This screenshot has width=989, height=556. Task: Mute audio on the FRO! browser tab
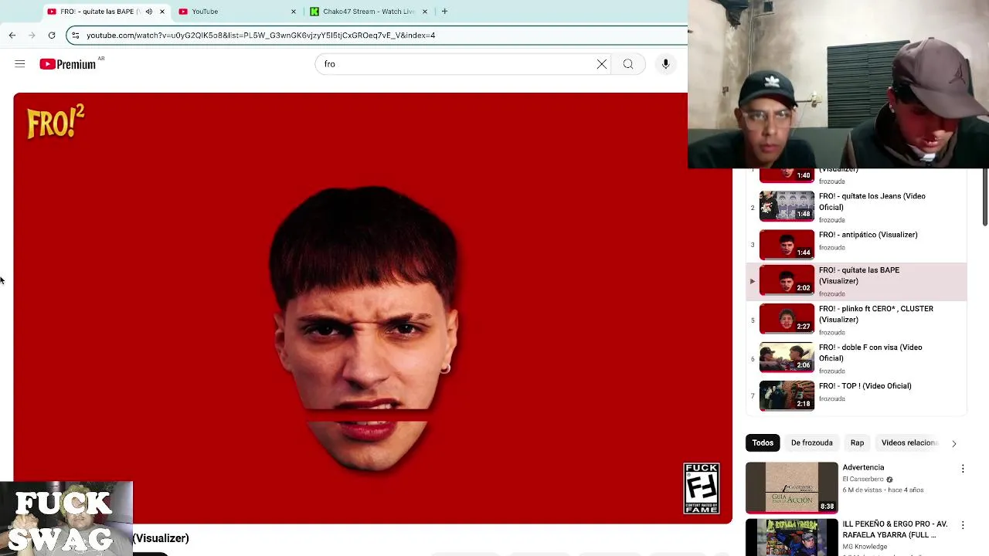point(148,12)
